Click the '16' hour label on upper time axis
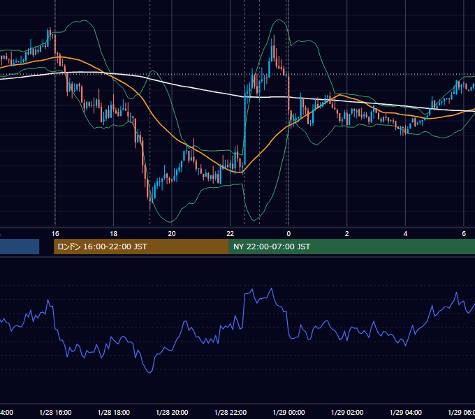 [55, 234]
